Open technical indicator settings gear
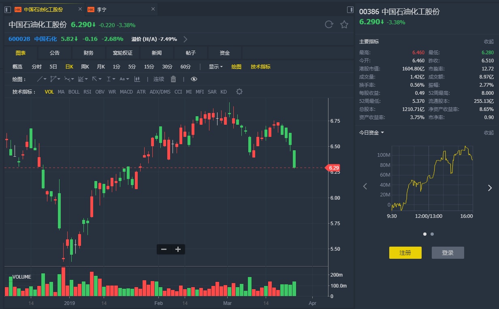The image size is (499, 309). [x=239, y=92]
